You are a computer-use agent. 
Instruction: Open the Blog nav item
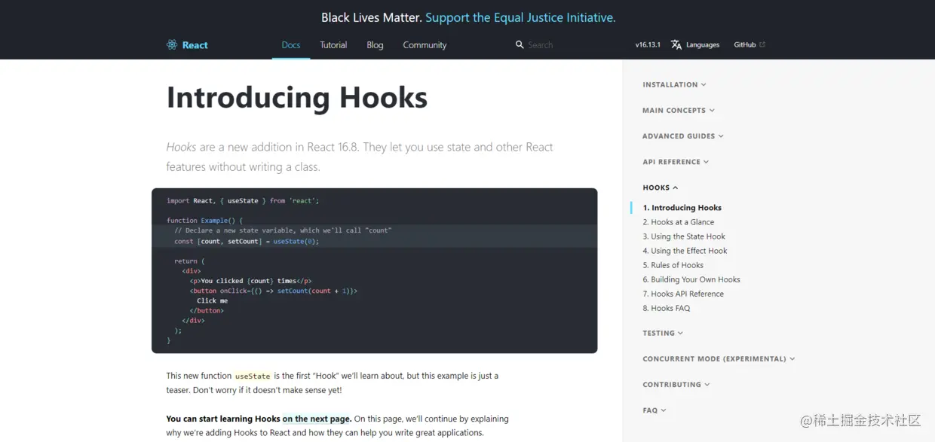click(x=375, y=45)
